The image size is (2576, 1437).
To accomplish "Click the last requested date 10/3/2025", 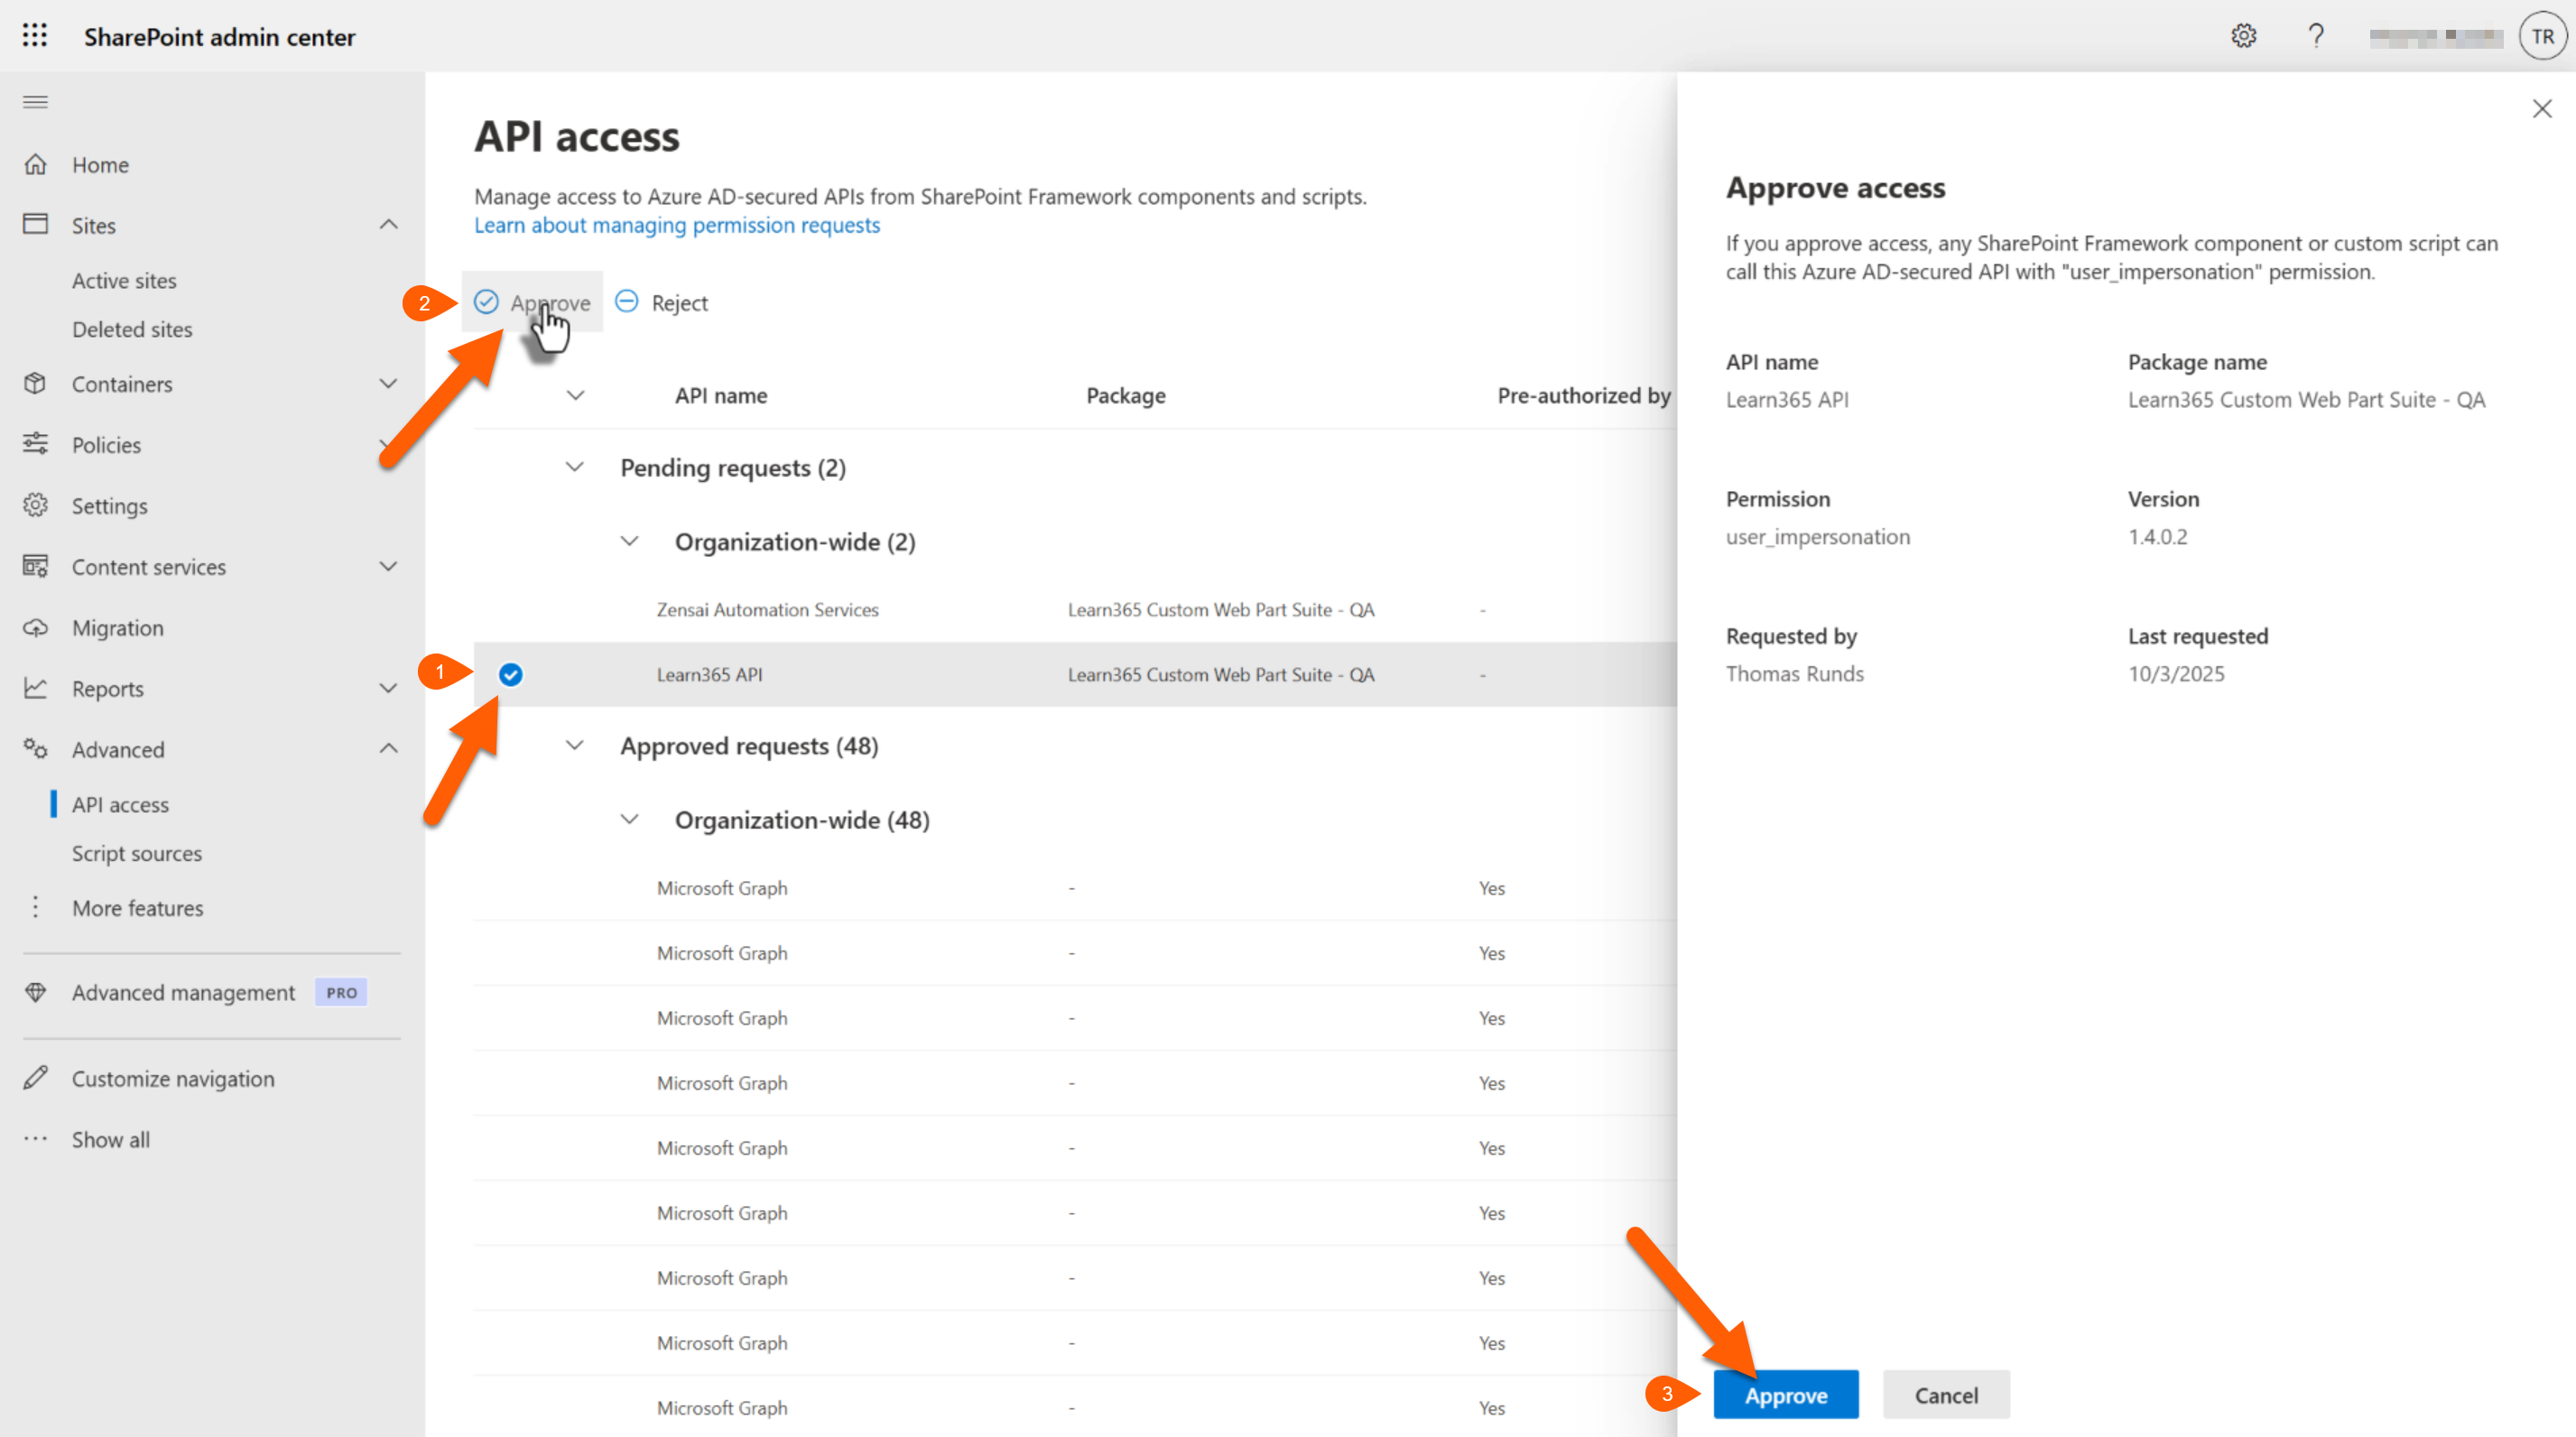I will 2176,674.
